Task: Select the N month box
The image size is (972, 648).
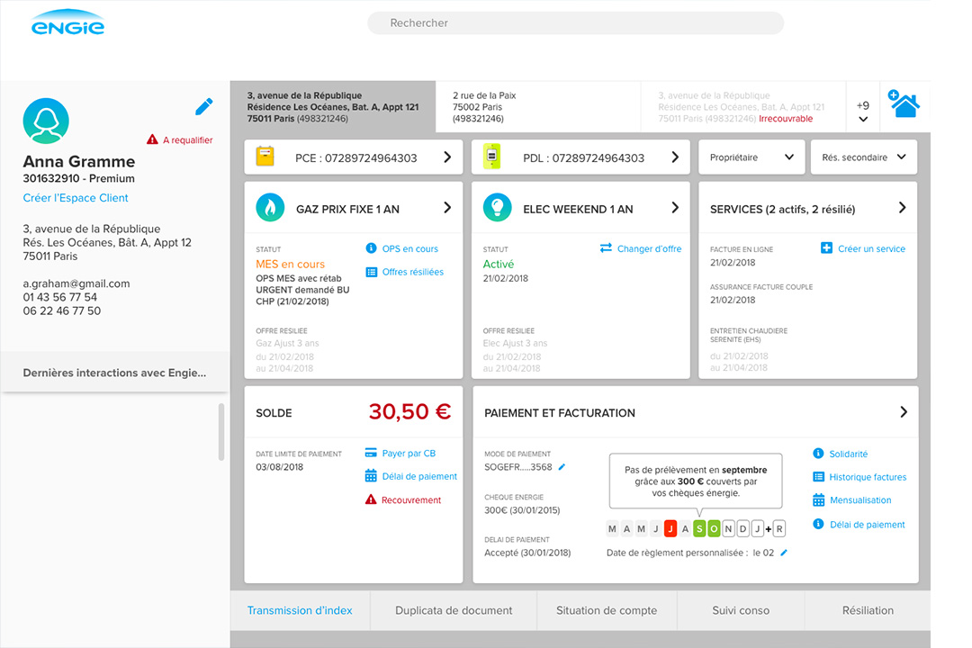Action: click(x=728, y=528)
